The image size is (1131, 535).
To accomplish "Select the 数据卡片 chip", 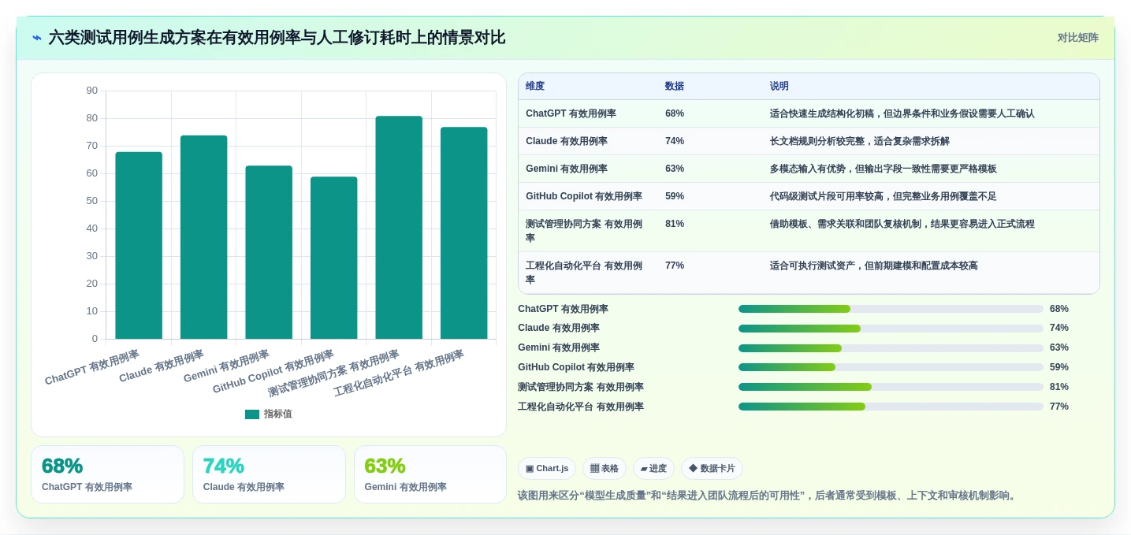I will click(712, 468).
